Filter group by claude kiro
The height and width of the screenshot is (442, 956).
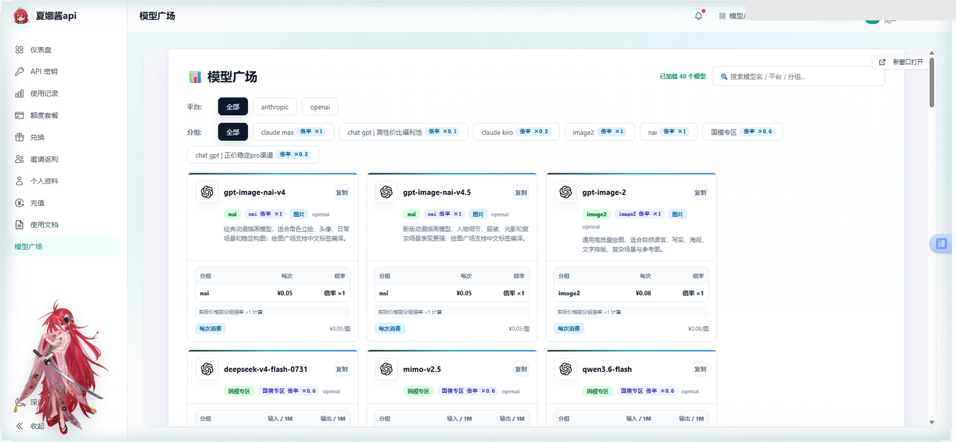tap(516, 132)
